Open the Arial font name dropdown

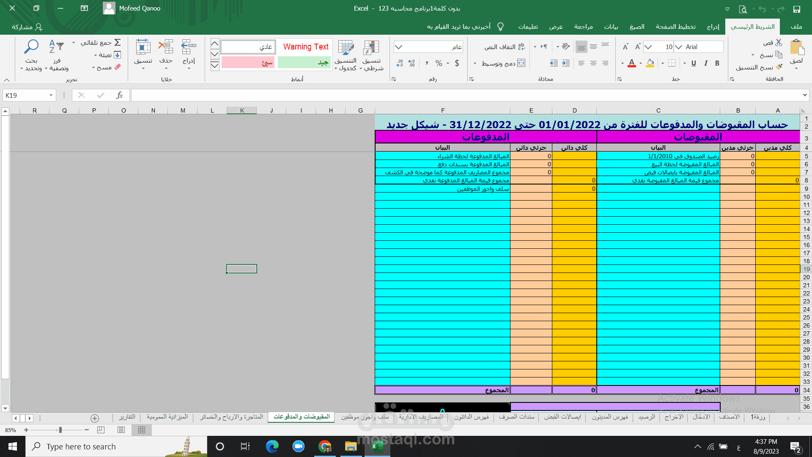click(x=678, y=47)
